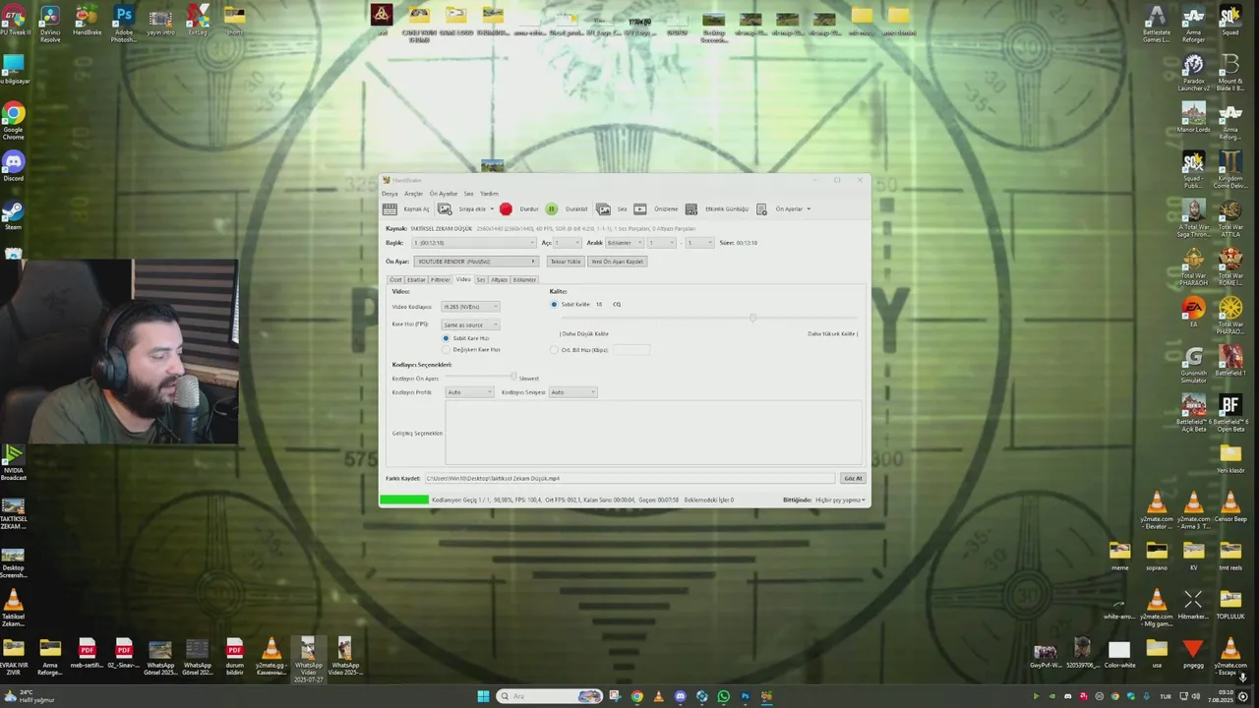Open the Discord desktop icon
This screenshot has height=708, width=1259.
pyautogui.click(x=13, y=166)
